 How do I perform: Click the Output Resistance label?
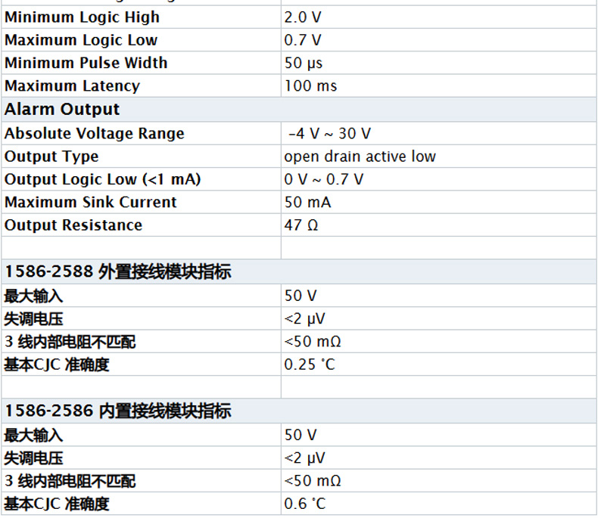tap(73, 225)
